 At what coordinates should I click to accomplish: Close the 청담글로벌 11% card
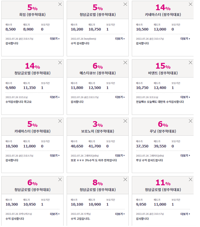(191, 180)
